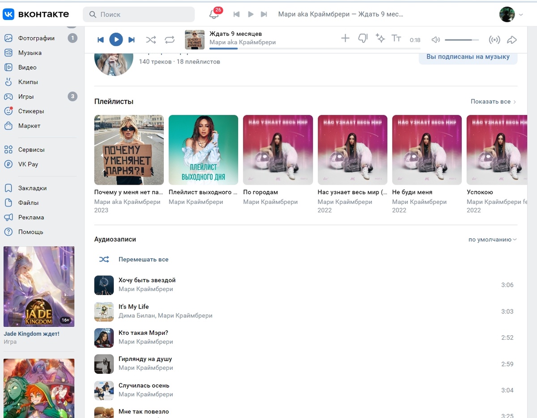537x418 pixels.
Task: Click the Jade Kingdom ждет! link
Action: tap(31, 334)
